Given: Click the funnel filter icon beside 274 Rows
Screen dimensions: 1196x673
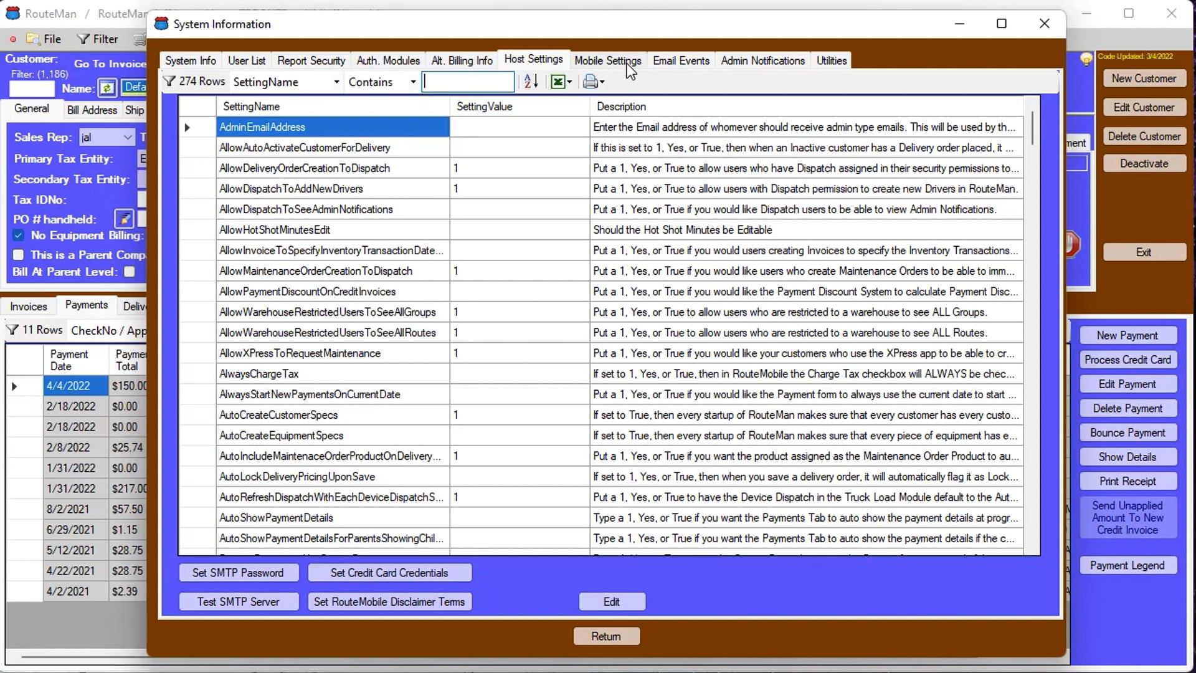Looking at the screenshot, I should tap(169, 81).
